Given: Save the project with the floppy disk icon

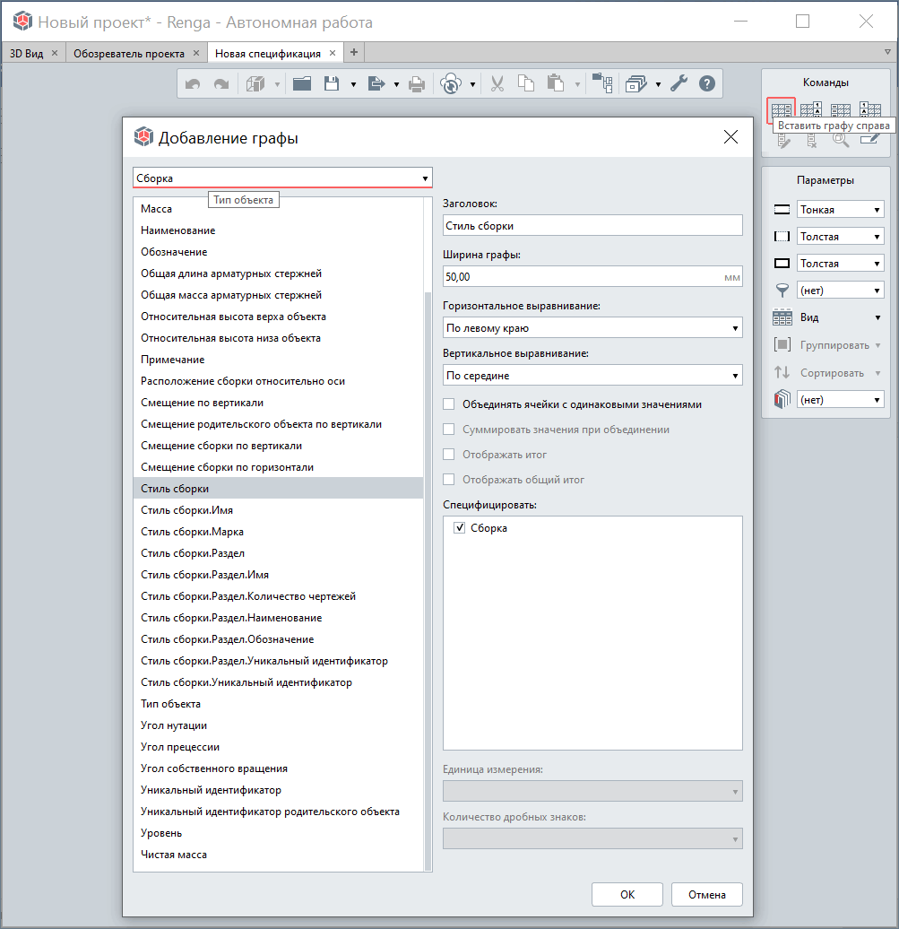Looking at the screenshot, I should (332, 84).
